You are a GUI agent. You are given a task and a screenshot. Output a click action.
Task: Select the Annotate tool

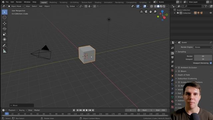coord(4,46)
